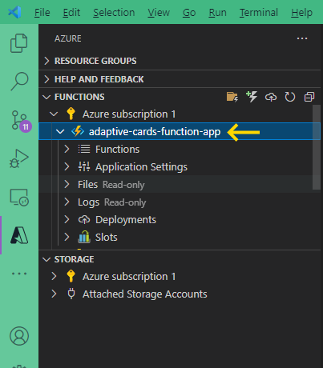
Task: Open the Search view icon
Action: (19, 81)
